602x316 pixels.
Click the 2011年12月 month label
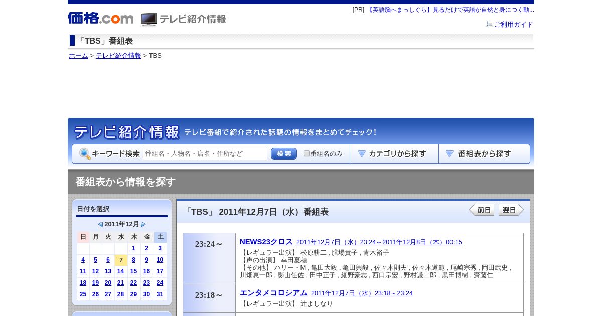coord(122,224)
